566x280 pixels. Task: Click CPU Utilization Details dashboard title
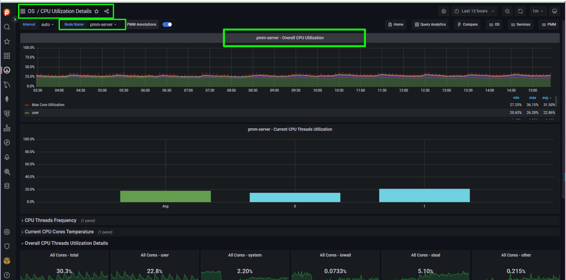point(66,11)
